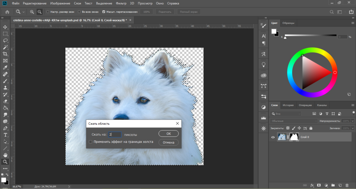Click the Отмена button
Viewport: 356px width, 189px height.
[169, 142]
